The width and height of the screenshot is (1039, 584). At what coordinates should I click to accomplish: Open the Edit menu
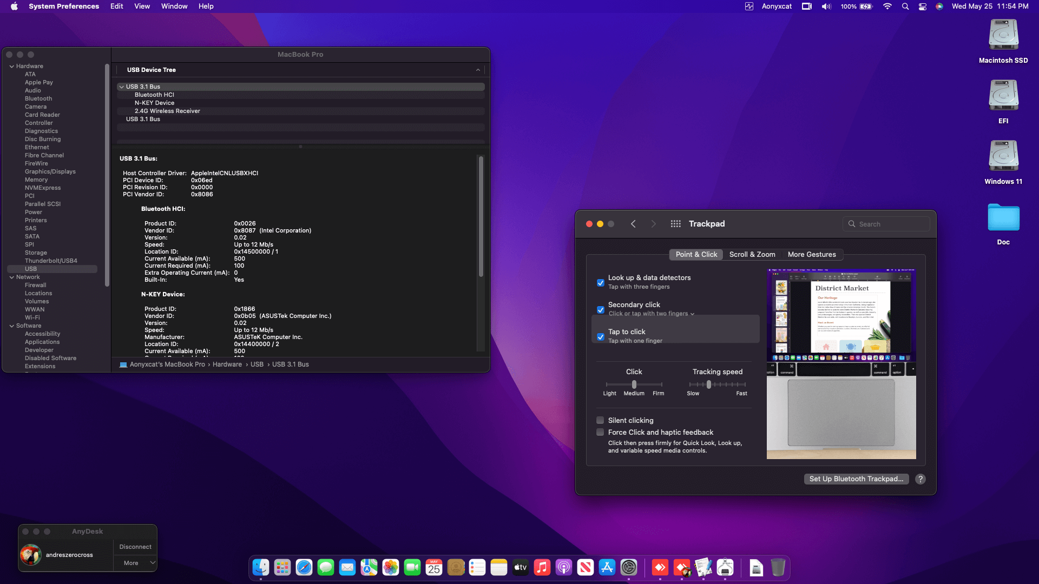click(x=117, y=6)
